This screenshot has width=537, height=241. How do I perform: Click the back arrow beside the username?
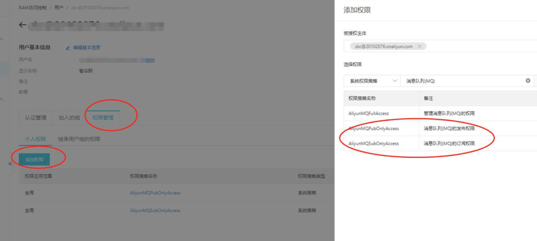coord(23,25)
